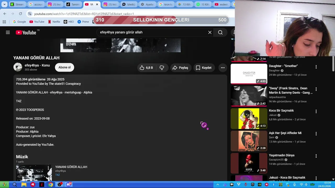Play the Koca Bir Saçmalık thumbnail
Screen dimensions: 335x188
(249, 119)
